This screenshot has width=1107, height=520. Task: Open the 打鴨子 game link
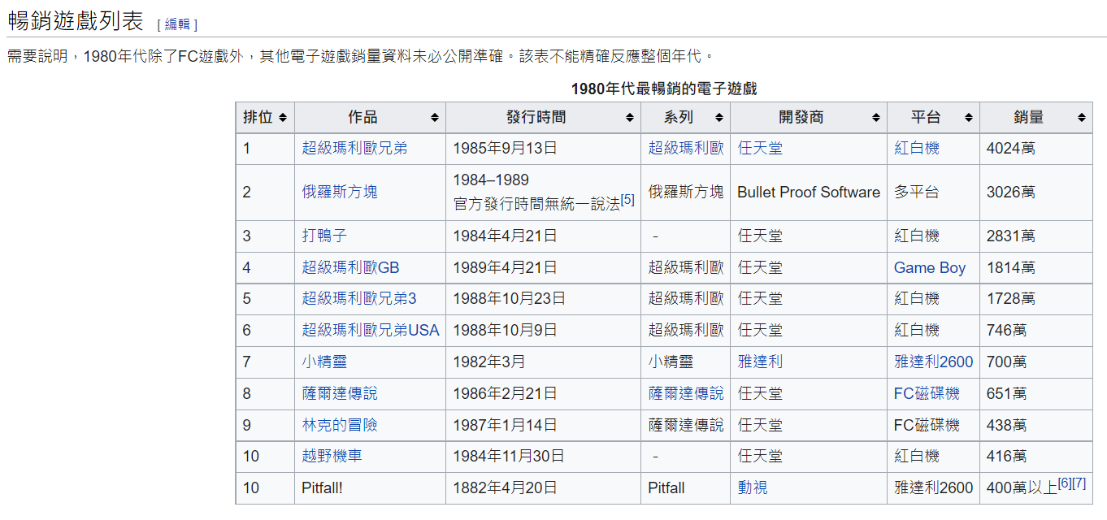pos(324,236)
